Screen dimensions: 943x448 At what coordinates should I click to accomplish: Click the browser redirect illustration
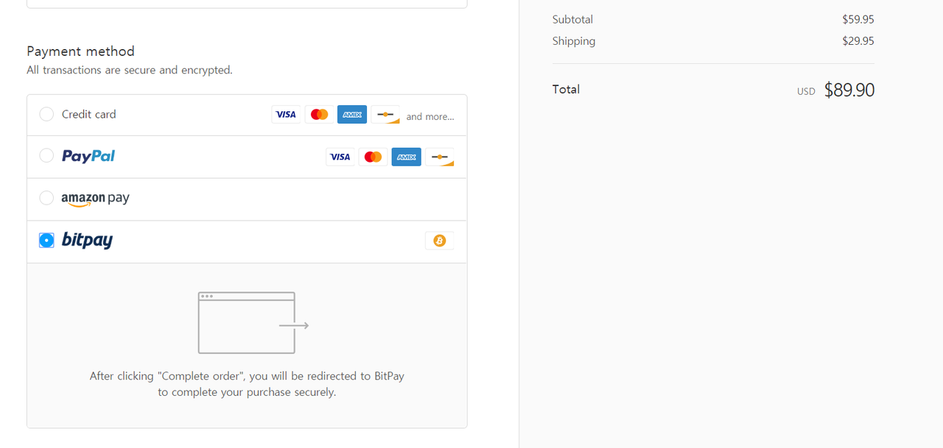[x=253, y=322]
